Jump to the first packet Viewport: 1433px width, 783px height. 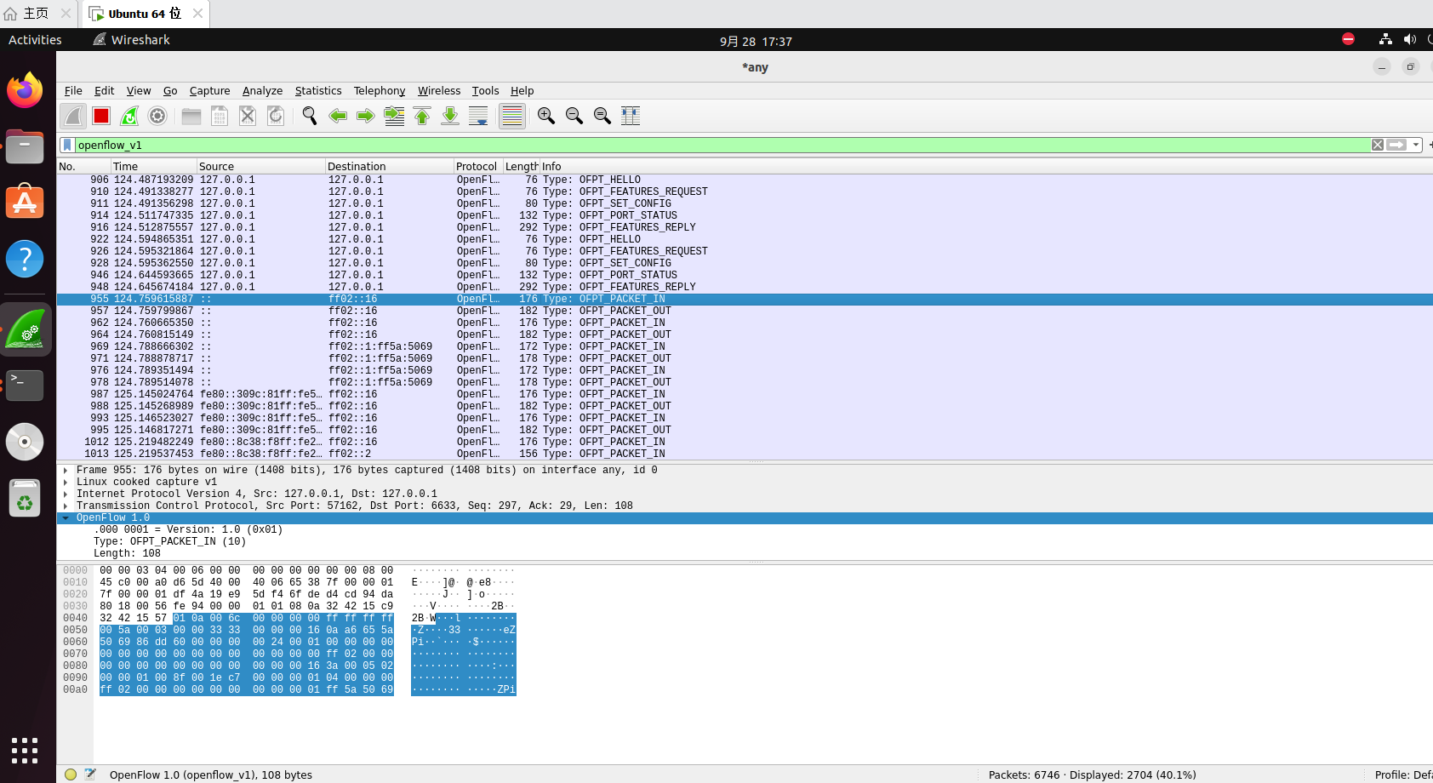tap(422, 116)
